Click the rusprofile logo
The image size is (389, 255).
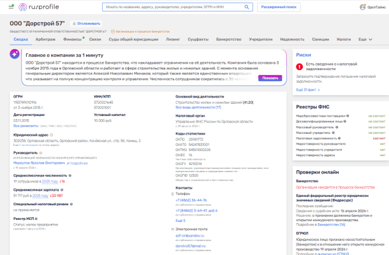click(x=40, y=7)
